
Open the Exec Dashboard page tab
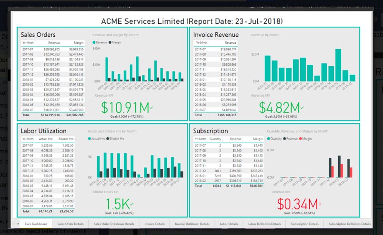point(36,224)
